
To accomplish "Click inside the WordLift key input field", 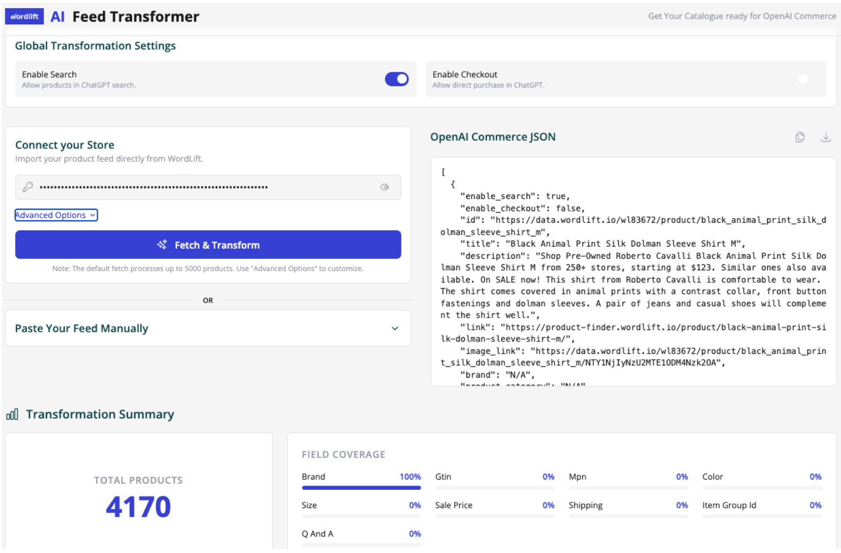I will 205,187.
